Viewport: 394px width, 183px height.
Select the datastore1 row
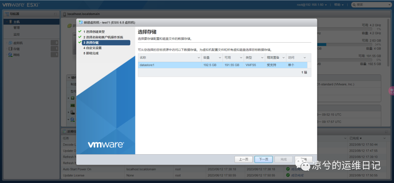pyautogui.click(x=223, y=65)
